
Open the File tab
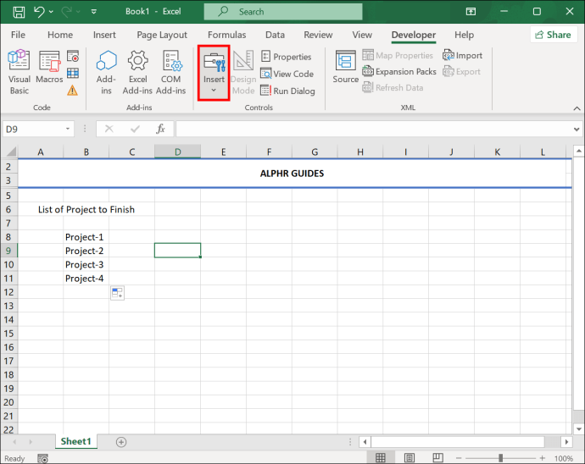18,35
